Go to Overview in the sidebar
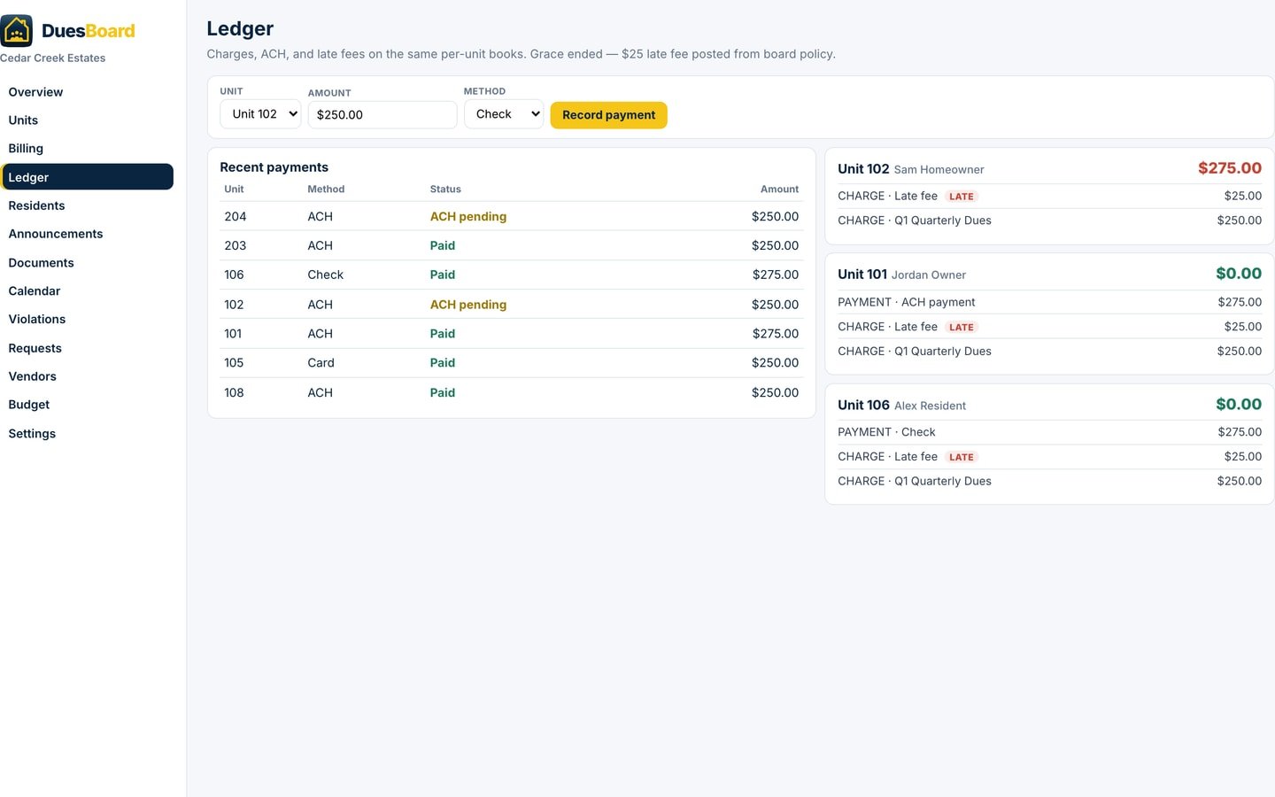This screenshot has height=797, width=1275. click(87, 92)
